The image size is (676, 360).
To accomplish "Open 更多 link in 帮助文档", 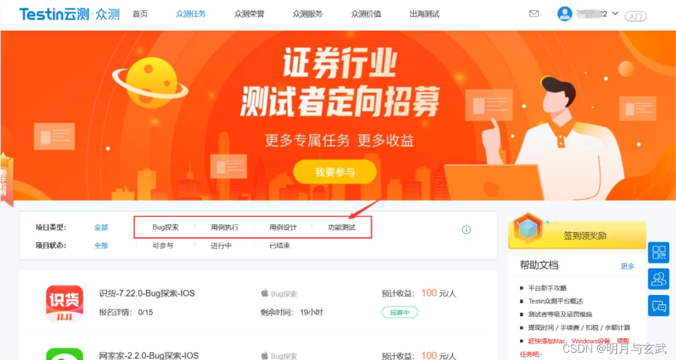I will [x=627, y=266].
